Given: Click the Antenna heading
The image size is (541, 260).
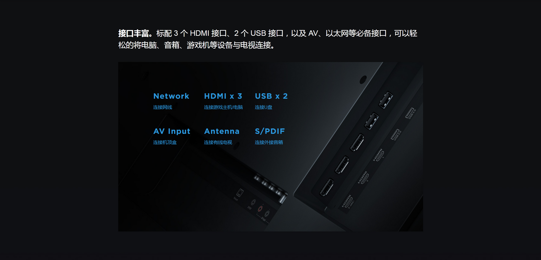Looking at the screenshot, I should 222,131.
